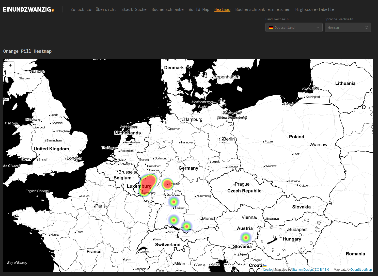Open the Bücherschränke page
378x276 pixels.
(x=167, y=9)
